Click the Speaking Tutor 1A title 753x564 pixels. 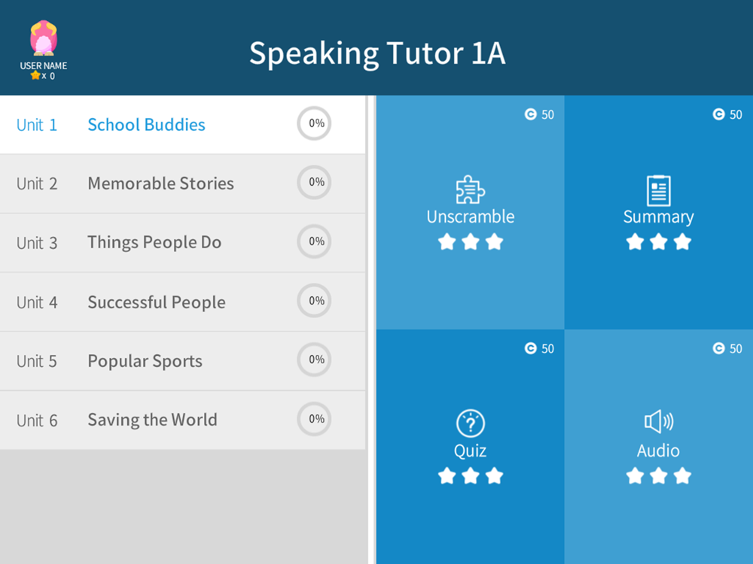click(377, 53)
